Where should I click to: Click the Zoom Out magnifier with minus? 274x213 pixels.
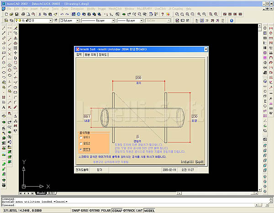click(204, 14)
